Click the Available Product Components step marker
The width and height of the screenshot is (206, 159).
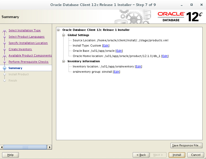click(5, 56)
